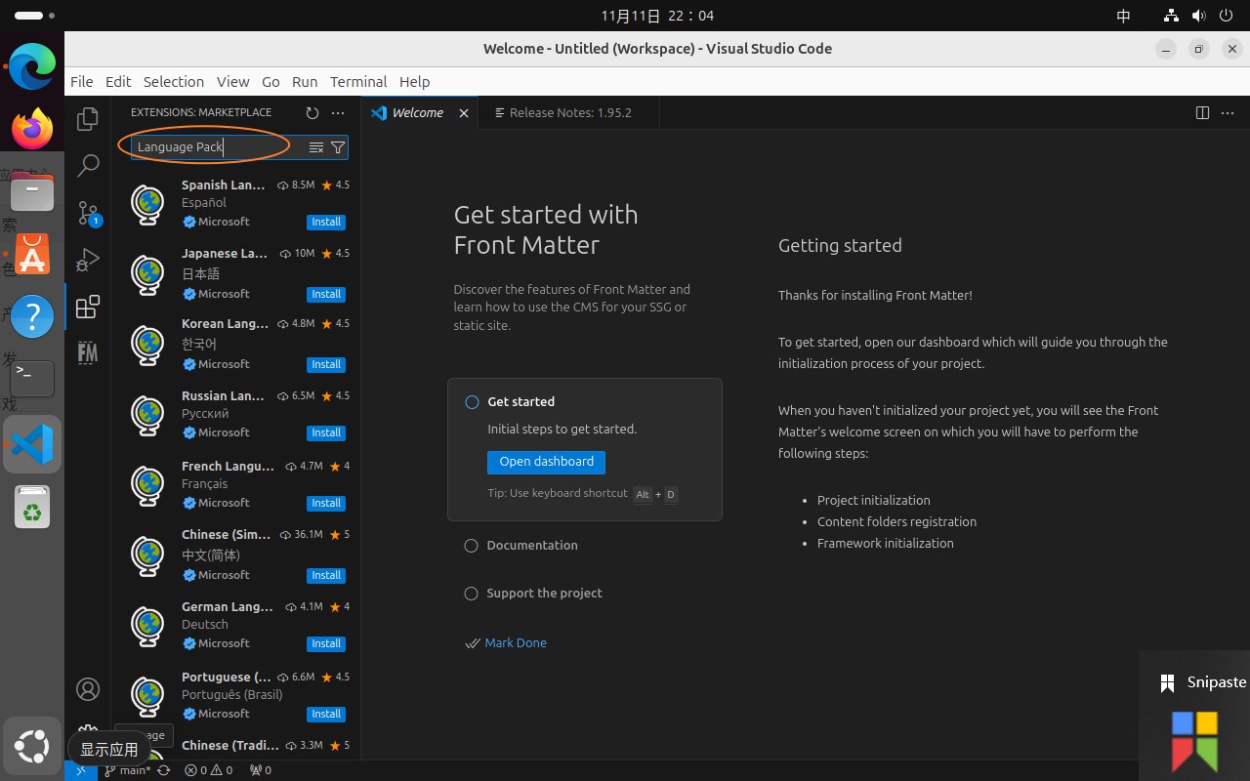Click the Korean language pack globe icon
Image resolution: width=1250 pixels, height=781 pixels.
pyautogui.click(x=147, y=344)
